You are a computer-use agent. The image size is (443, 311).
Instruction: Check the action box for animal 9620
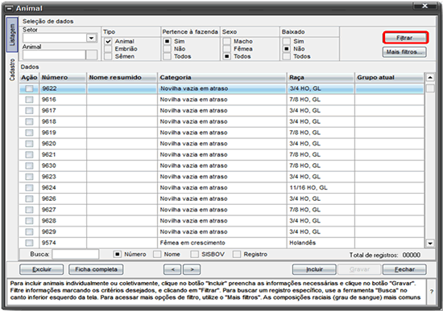(29, 144)
